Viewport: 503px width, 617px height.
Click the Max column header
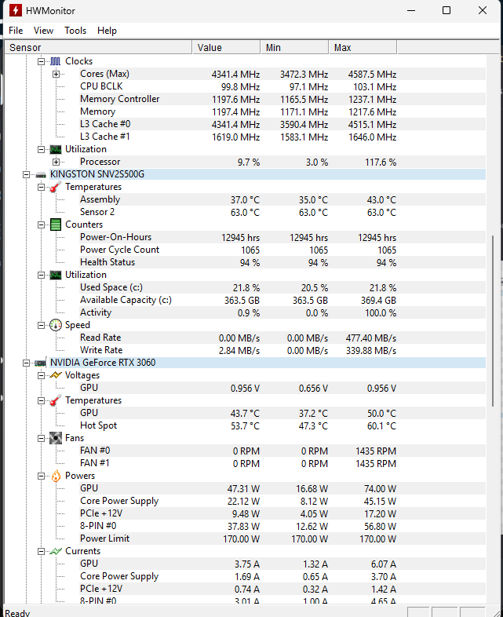click(363, 47)
